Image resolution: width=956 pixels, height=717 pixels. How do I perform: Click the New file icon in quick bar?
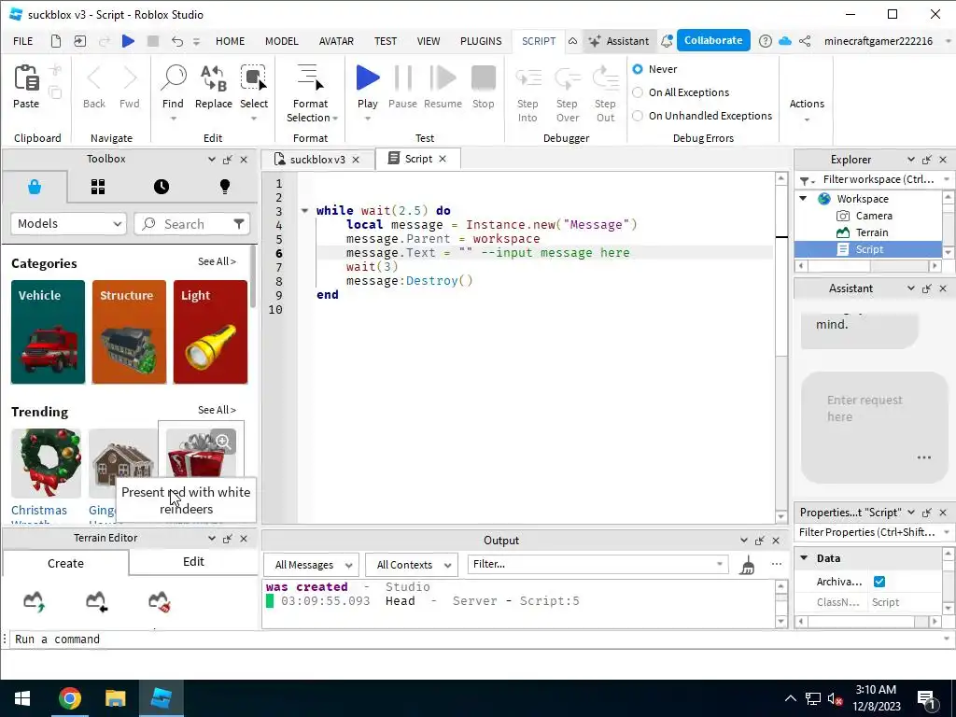click(x=55, y=41)
